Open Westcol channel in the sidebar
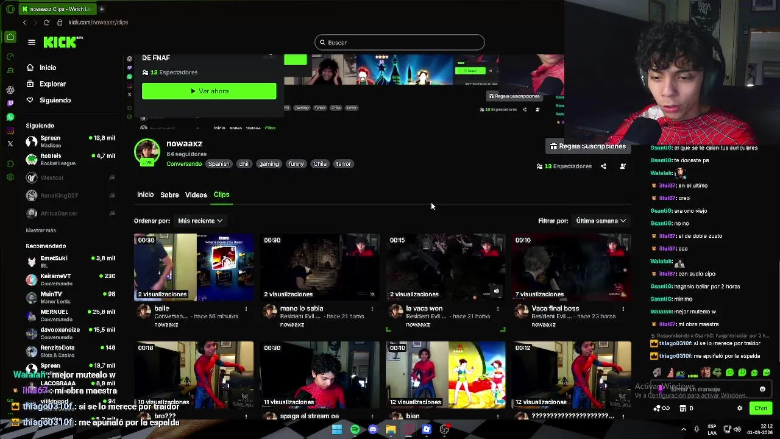 70,177
